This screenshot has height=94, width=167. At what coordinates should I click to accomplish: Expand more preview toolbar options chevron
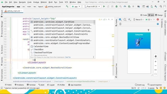[x=154, y=20]
